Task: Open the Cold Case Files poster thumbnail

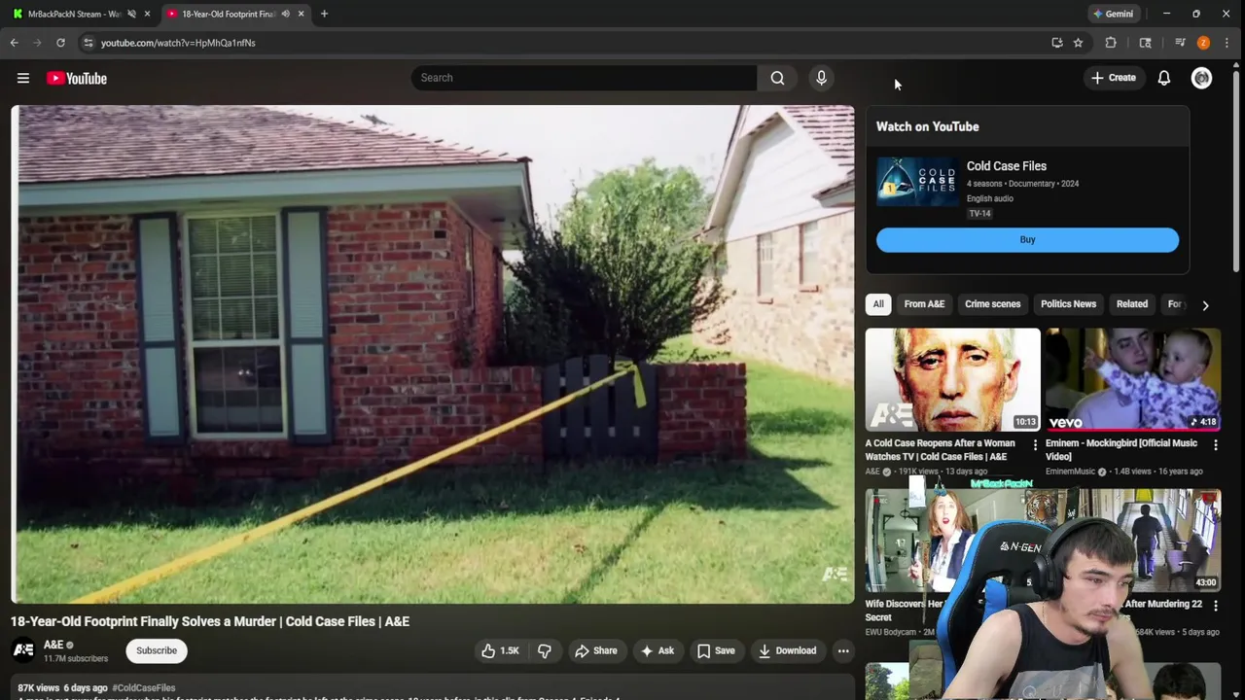Action: pos(917,181)
